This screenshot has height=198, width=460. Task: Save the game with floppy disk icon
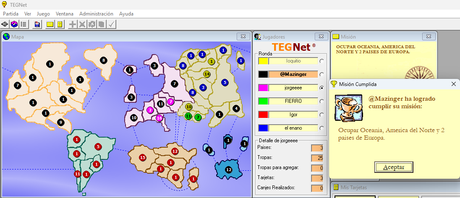(x=37, y=24)
